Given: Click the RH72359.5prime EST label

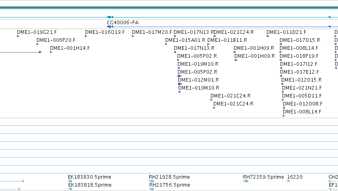Looking at the screenshot, I should [x=263, y=177].
